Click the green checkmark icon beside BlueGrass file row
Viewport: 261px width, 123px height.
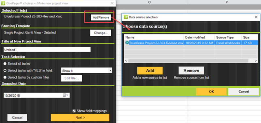(127, 43)
